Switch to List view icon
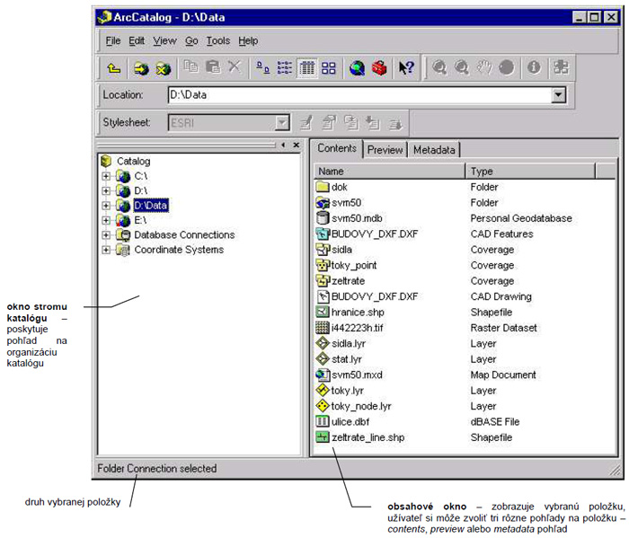Screen dimensions: 629x538 point(285,67)
